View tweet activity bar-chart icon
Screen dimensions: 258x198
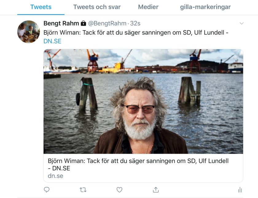(x=240, y=190)
